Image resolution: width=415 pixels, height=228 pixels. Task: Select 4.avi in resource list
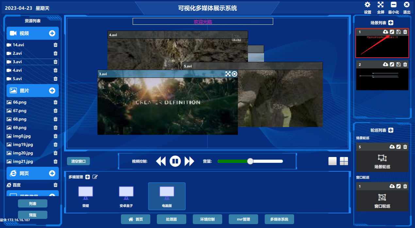click(17, 70)
